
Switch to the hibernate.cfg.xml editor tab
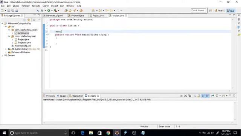[54, 15]
